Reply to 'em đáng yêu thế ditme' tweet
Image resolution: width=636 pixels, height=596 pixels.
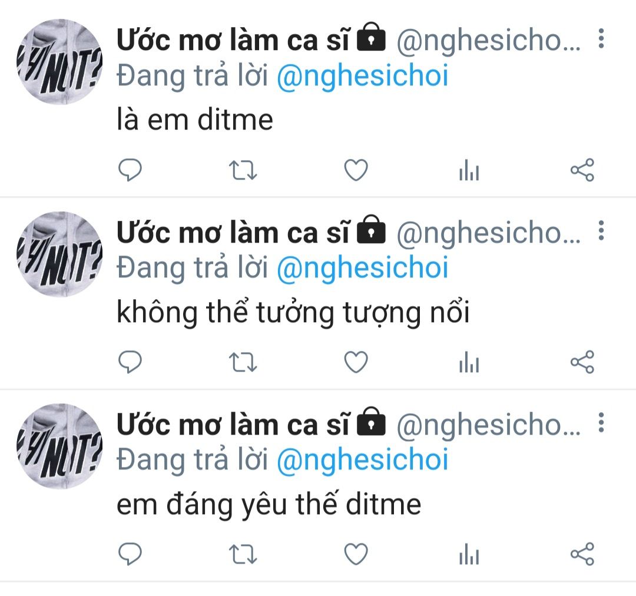[130, 554]
